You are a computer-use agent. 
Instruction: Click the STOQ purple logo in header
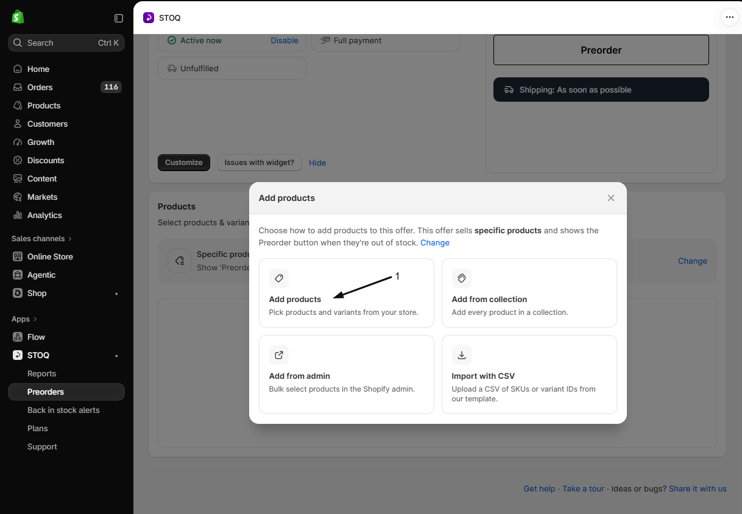[x=149, y=18]
